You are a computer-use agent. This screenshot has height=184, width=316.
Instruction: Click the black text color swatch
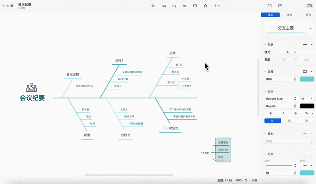coord(307,106)
